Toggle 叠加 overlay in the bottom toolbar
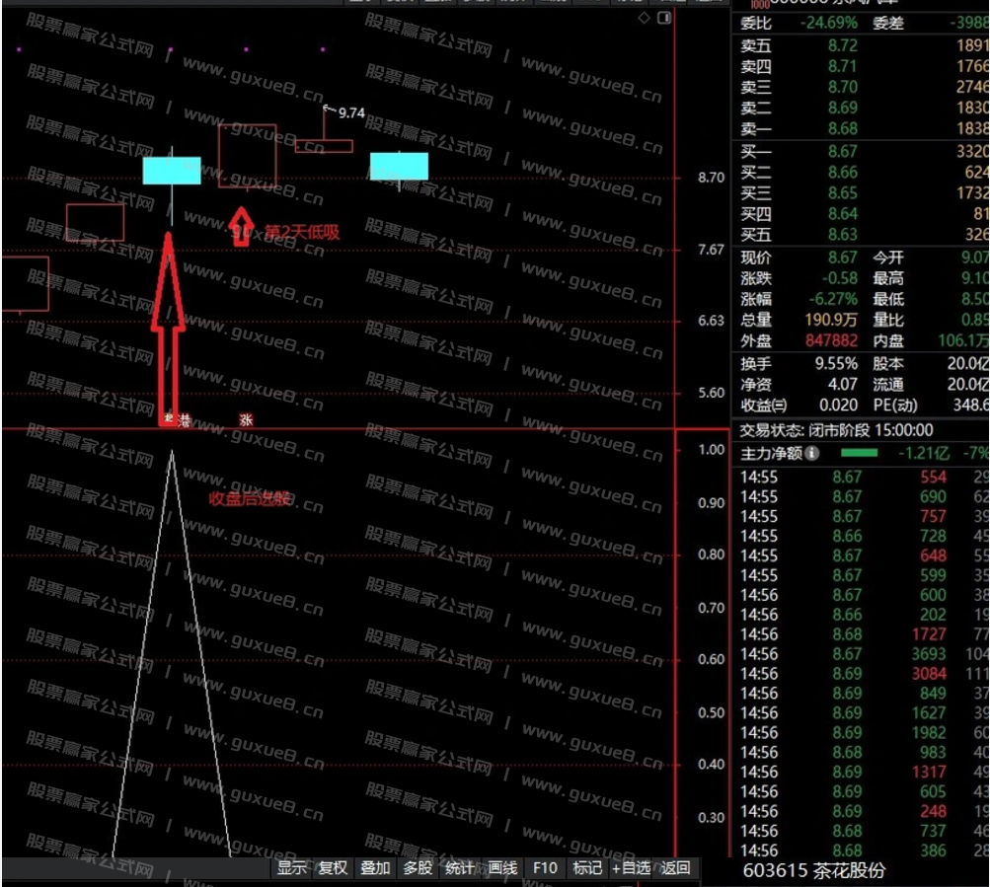 [x=375, y=868]
